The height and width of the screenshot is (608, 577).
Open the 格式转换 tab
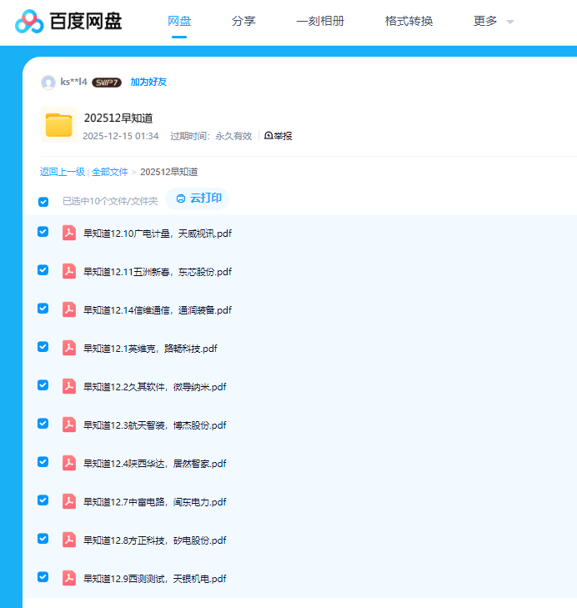click(x=409, y=21)
